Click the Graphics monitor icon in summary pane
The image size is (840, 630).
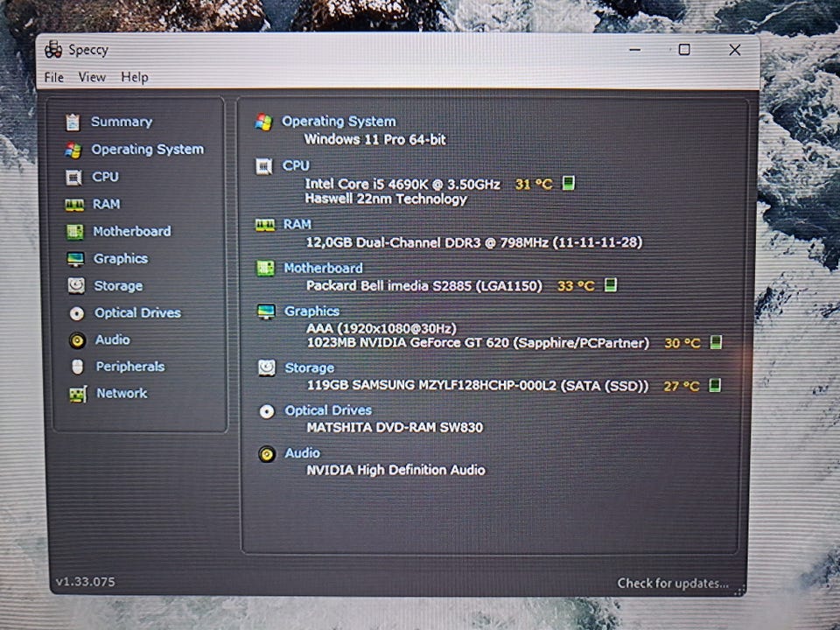(266, 311)
